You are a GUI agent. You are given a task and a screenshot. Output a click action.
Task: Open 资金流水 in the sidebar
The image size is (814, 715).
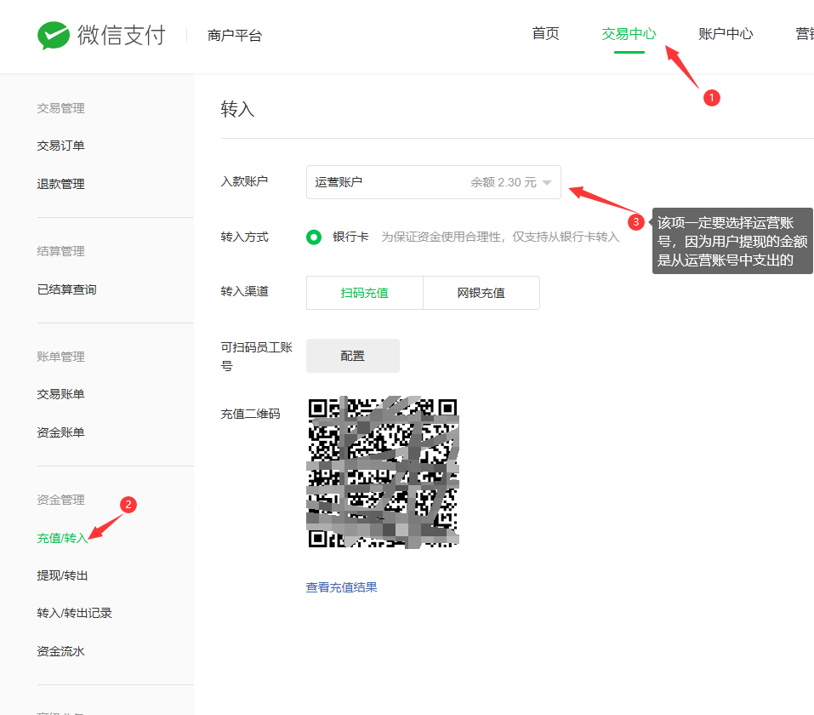(x=60, y=652)
